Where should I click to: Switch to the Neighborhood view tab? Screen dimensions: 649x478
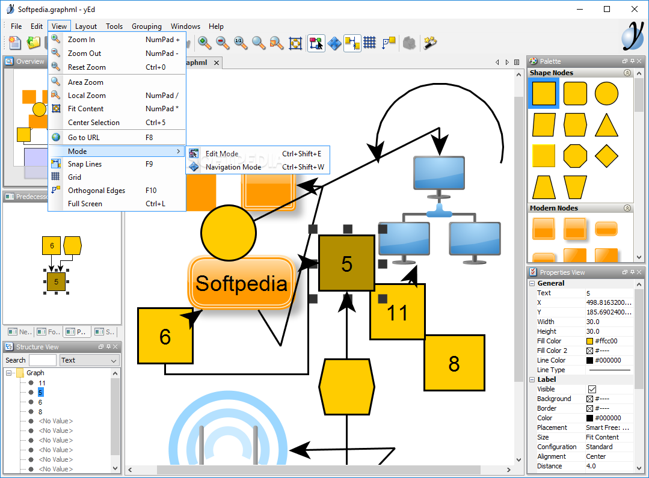19,331
